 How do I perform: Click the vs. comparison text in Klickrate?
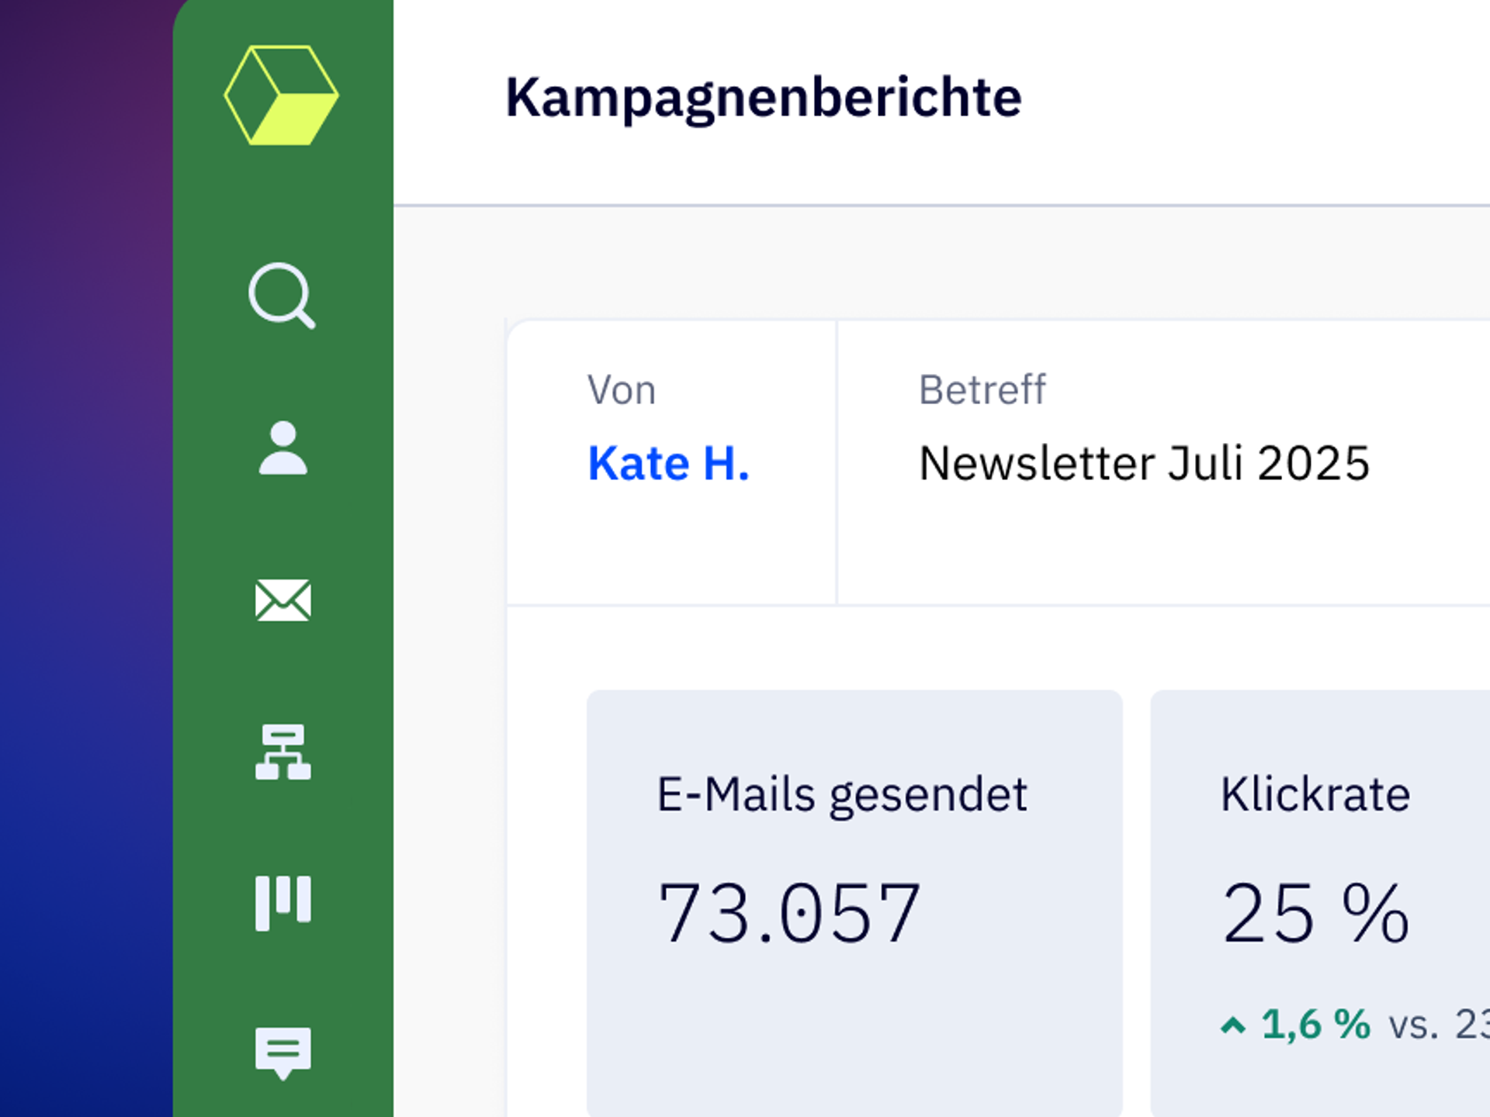tap(1413, 1025)
